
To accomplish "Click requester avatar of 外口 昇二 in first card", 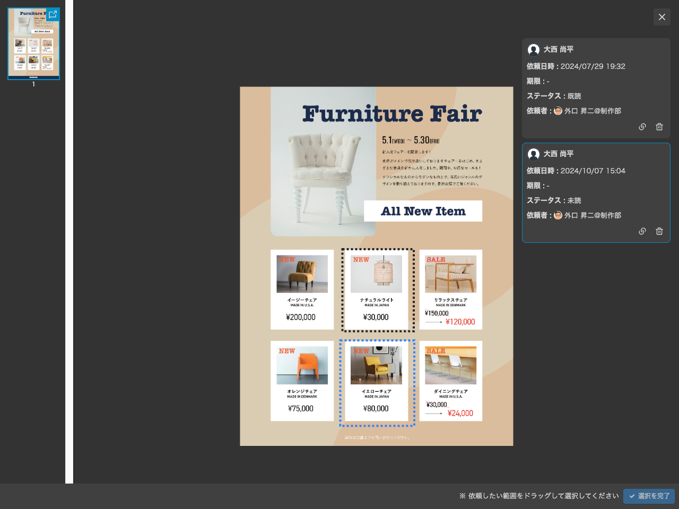I will (x=558, y=111).
